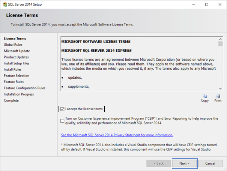Click the SQL Server Setup title bar icon
Image resolution: width=227 pixels, height=171 pixels.
click(x=5, y=4)
